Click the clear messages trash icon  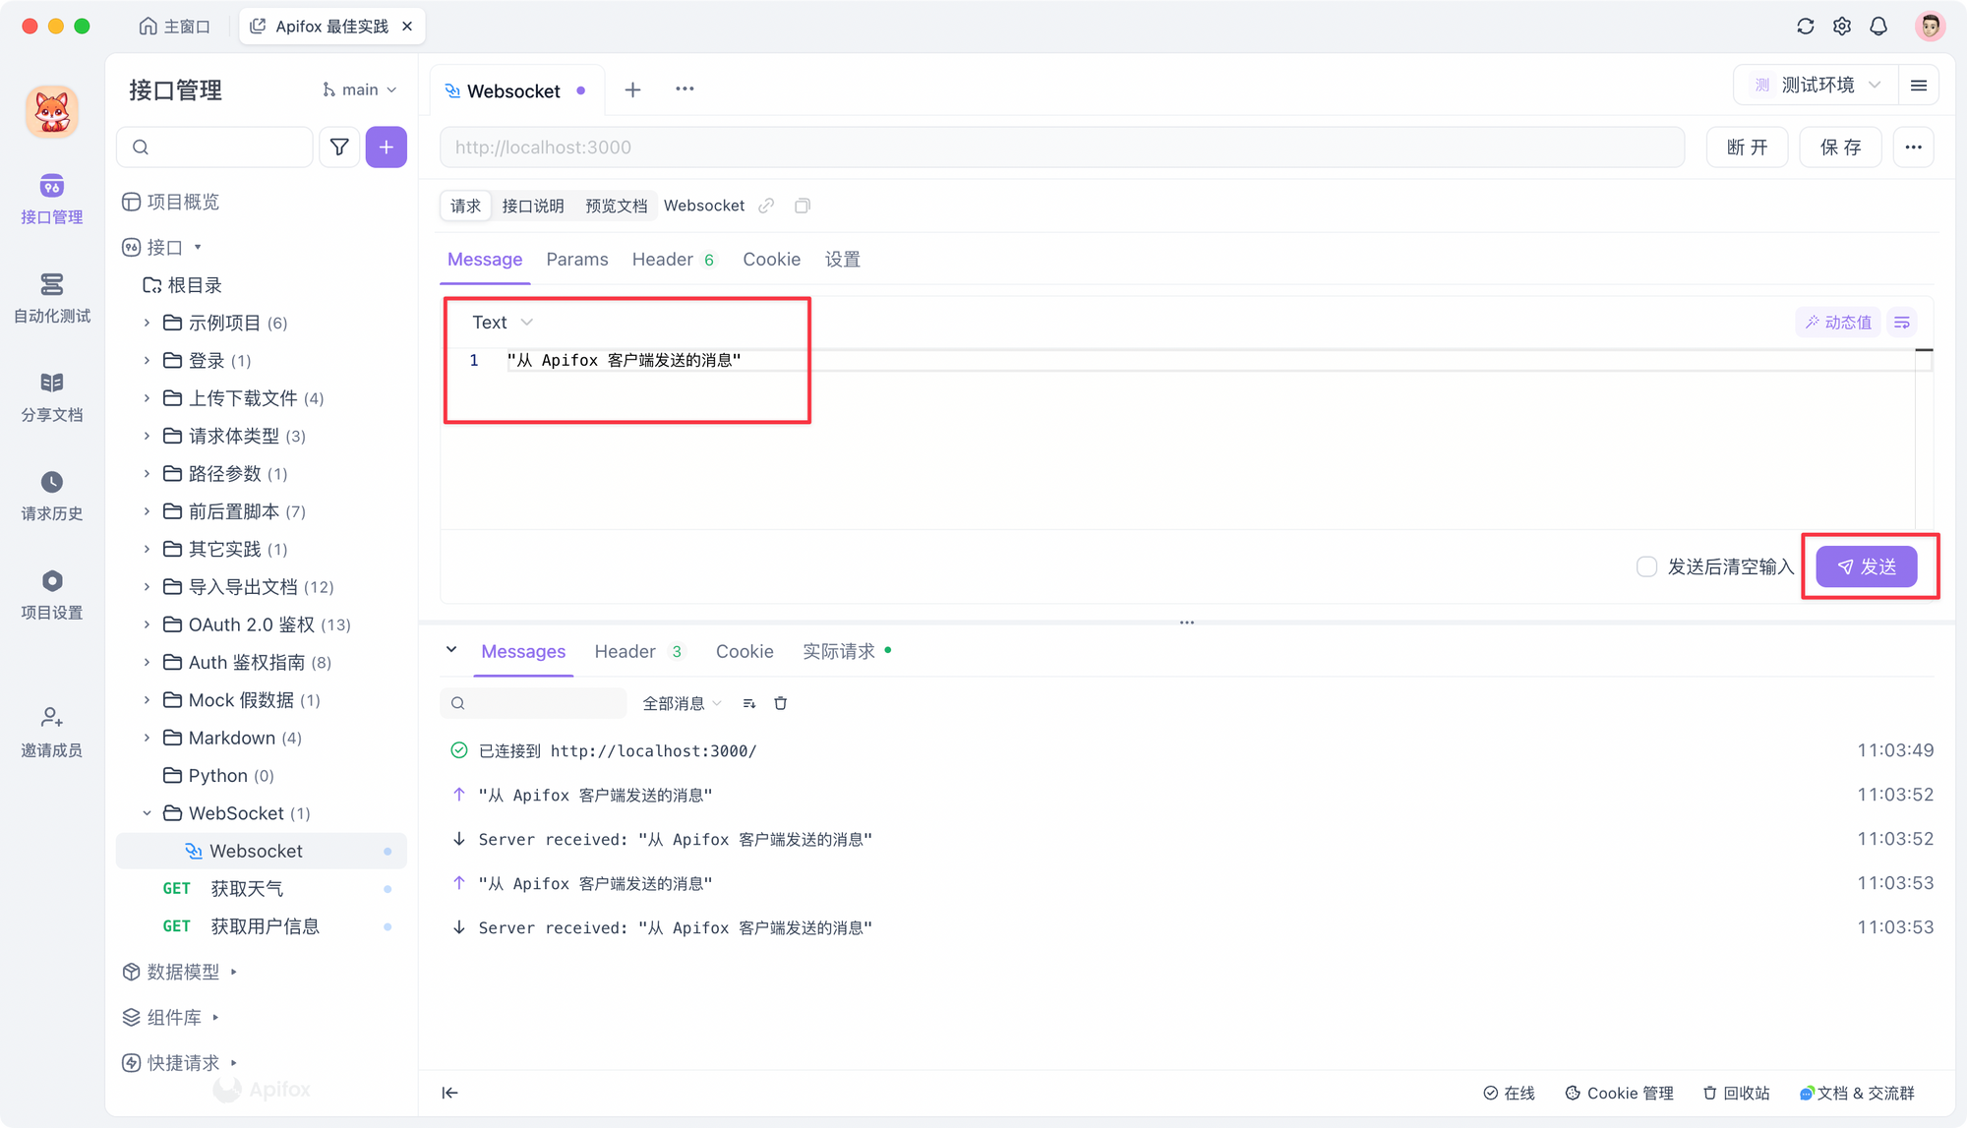pyautogui.click(x=781, y=702)
